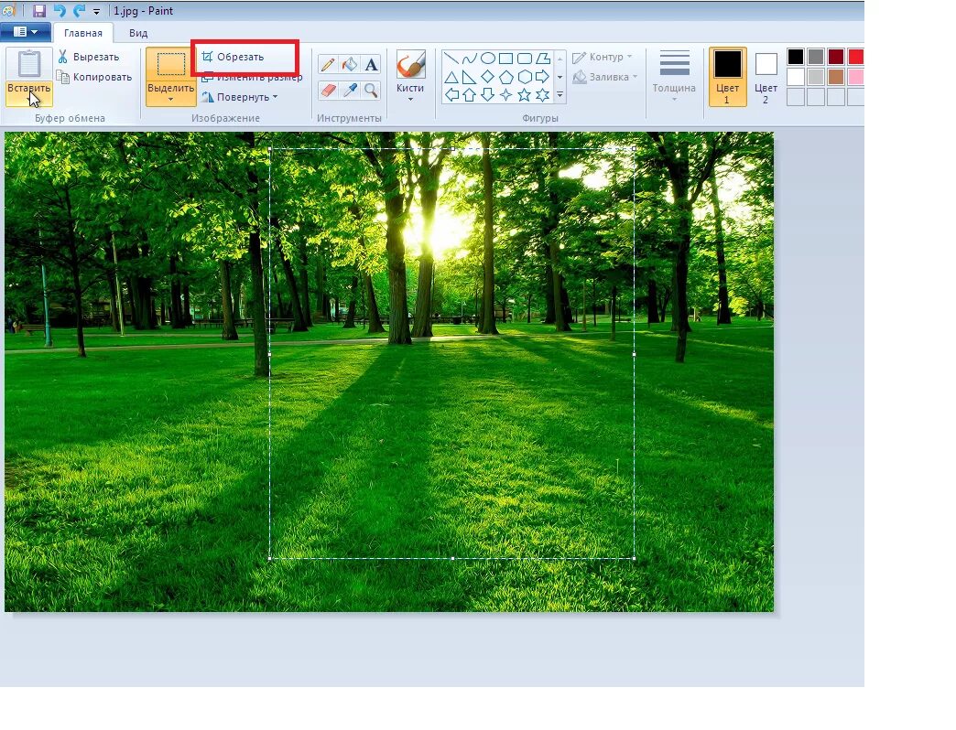The height and width of the screenshot is (730, 956).
Task: Choose the Triangle shape
Action: pyautogui.click(x=451, y=77)
